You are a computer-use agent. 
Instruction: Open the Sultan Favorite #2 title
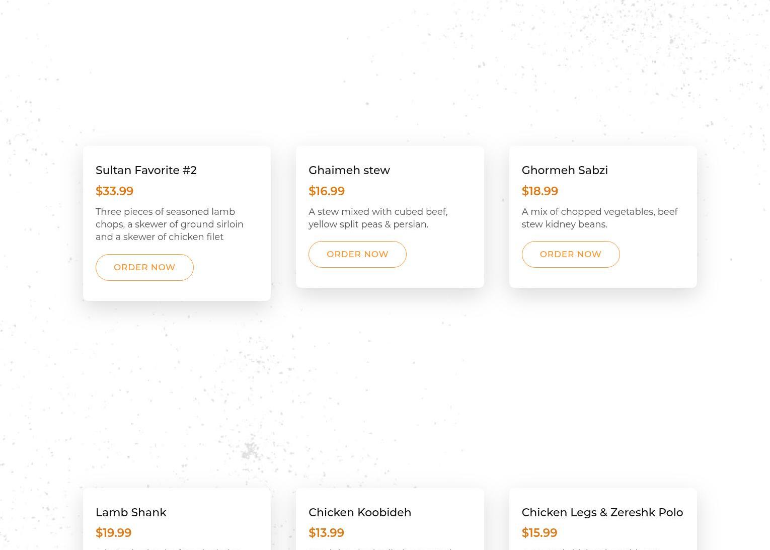(x=146, y=170)
